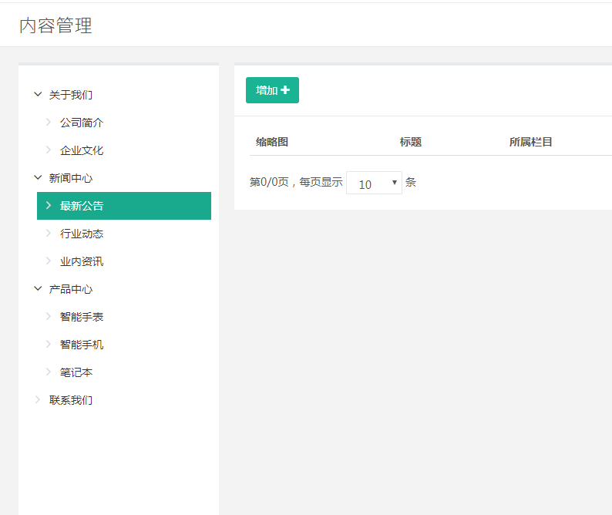Image resolution: width=612 pixels, height=515 pixels.
Task: Open 业内资讯 in the tree
Action: click(82, 261)
